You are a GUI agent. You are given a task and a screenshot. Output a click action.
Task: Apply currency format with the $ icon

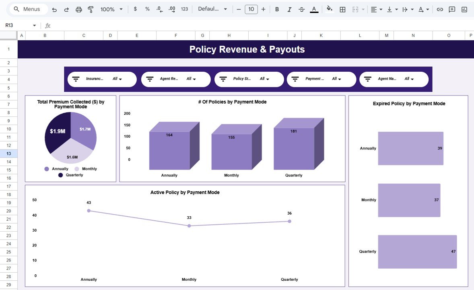pyautogui.click(x=135, y=9)
